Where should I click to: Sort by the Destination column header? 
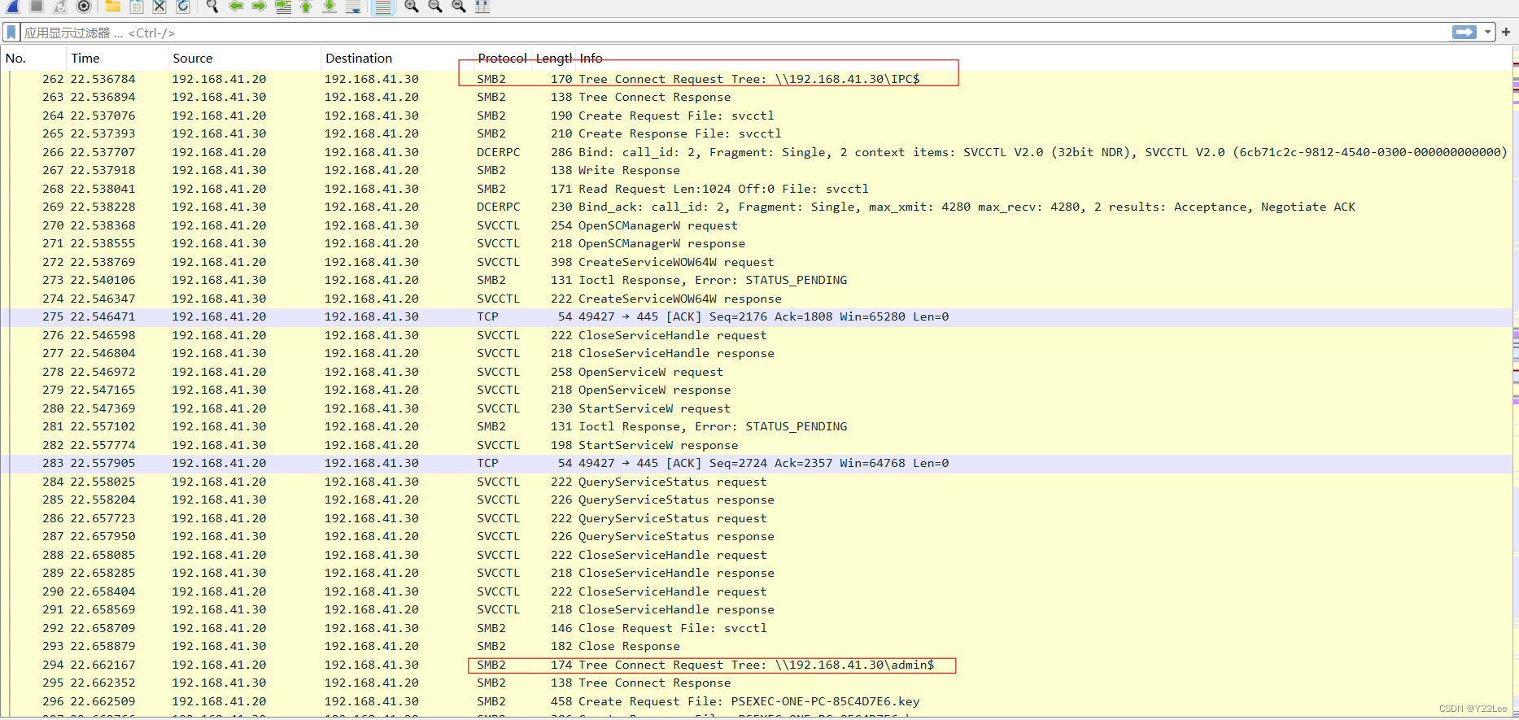tap(397, 59)
